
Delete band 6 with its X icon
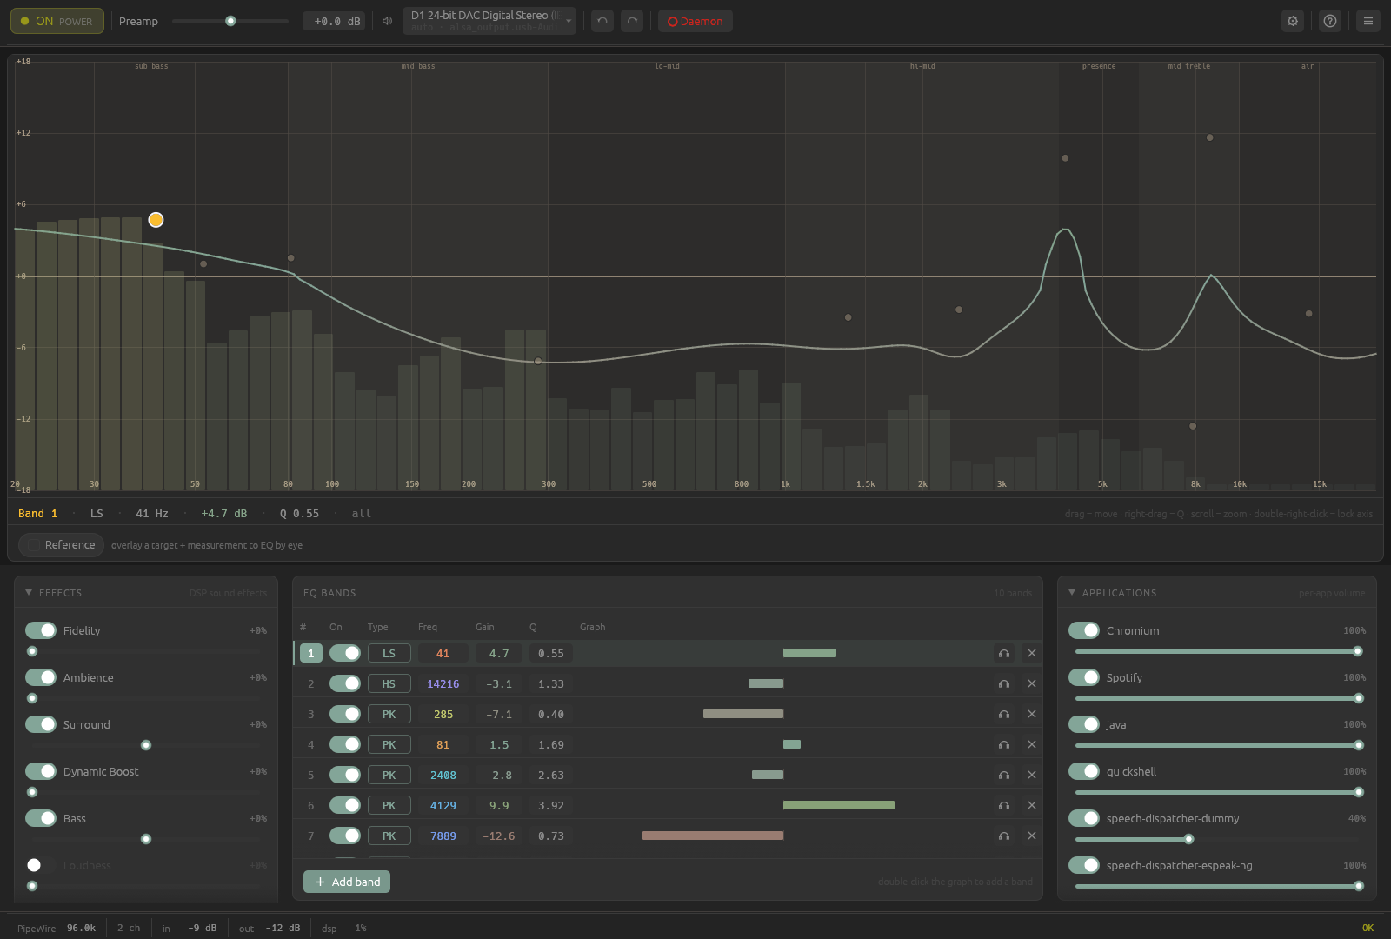pos(1032,806)
